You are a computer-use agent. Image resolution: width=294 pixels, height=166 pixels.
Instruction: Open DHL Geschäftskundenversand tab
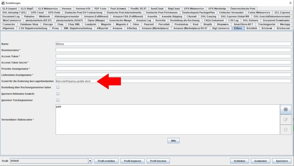coord(272,16)
